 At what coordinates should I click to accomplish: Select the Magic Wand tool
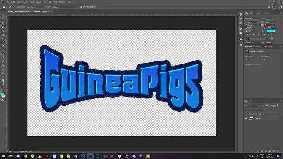pos(3,27)
